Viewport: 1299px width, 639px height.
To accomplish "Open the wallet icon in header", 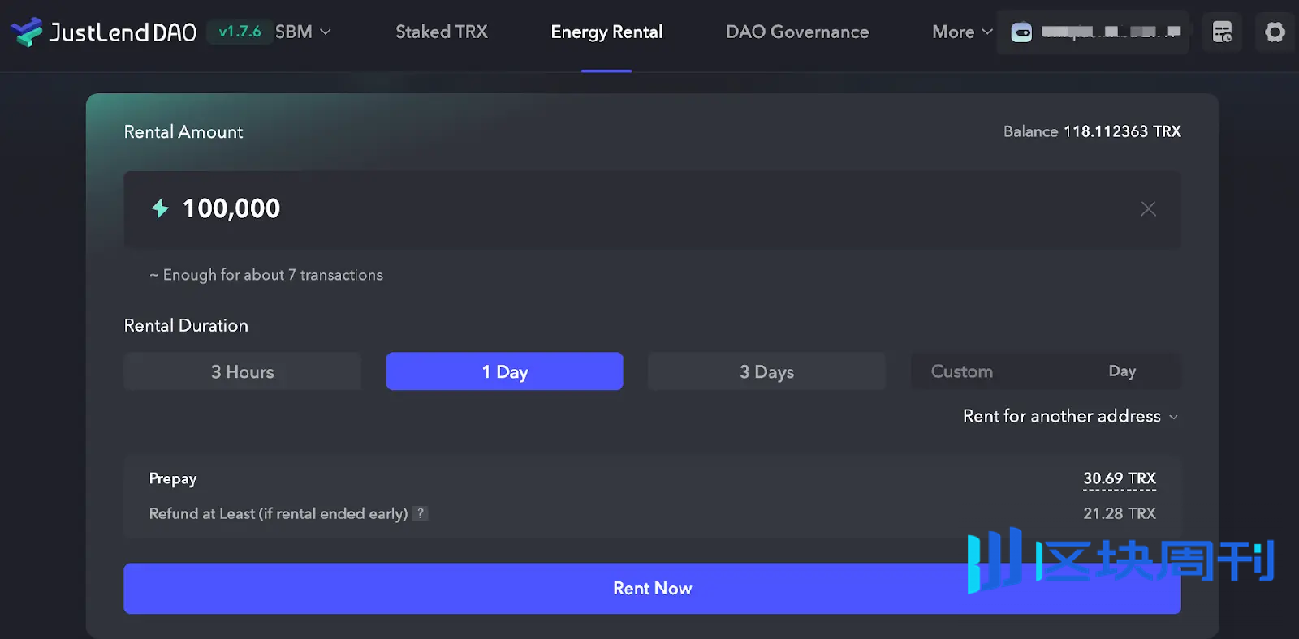I will pyautogui.click(x=1021, y=32).
